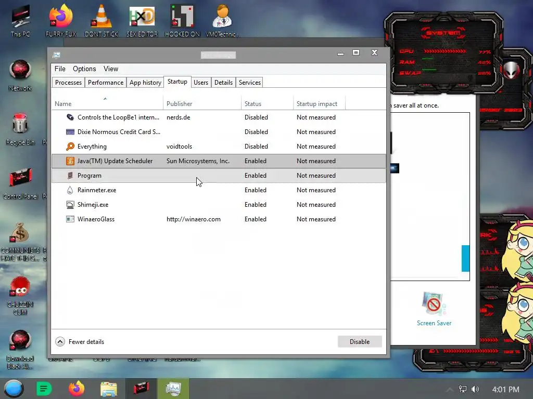Select the Rainmeter.exe row text
Image resolution: width=533 pixels, height=399 pixels.
click(97, 190)
